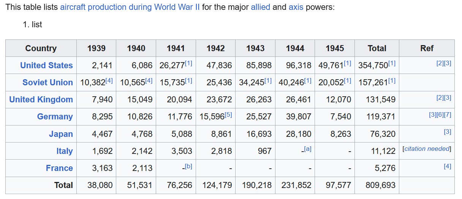Image resolution: width=462 pixels, height=199 pixels.
Task: Click reference [1] beside Soviet Union 15,735
Action: click(188, 80)
